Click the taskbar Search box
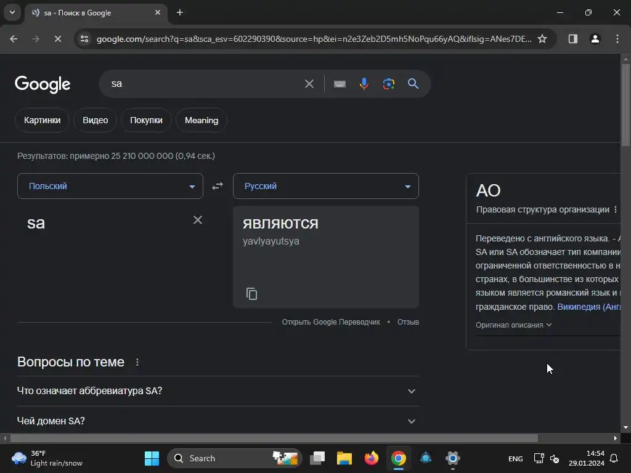 [x=235, y=458]
